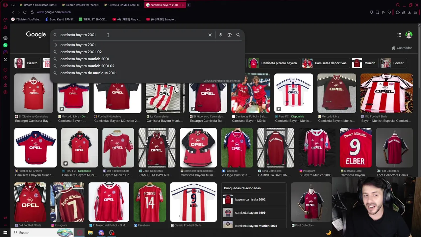The image size is (421, 237).
Task: Click the Google logo
Action: 36,35
